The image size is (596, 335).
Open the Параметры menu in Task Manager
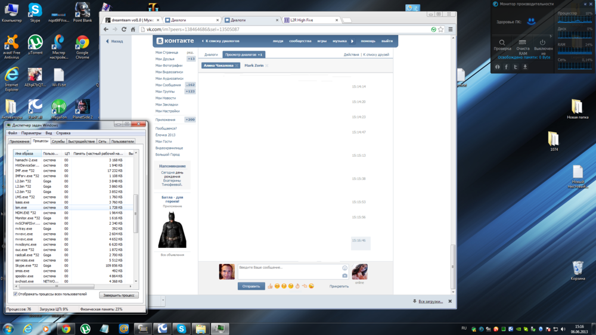[x=31, y=134]
